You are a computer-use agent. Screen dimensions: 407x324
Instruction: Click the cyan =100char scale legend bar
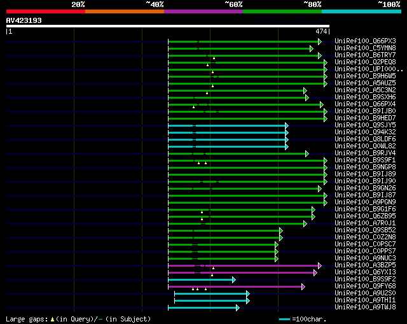(x=284, y=319)
